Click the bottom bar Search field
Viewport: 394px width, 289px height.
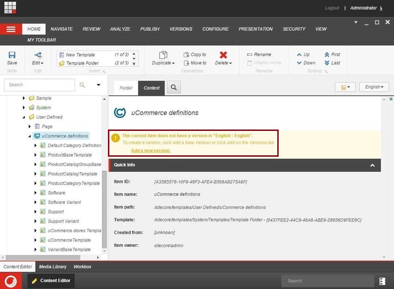[328, 281]
